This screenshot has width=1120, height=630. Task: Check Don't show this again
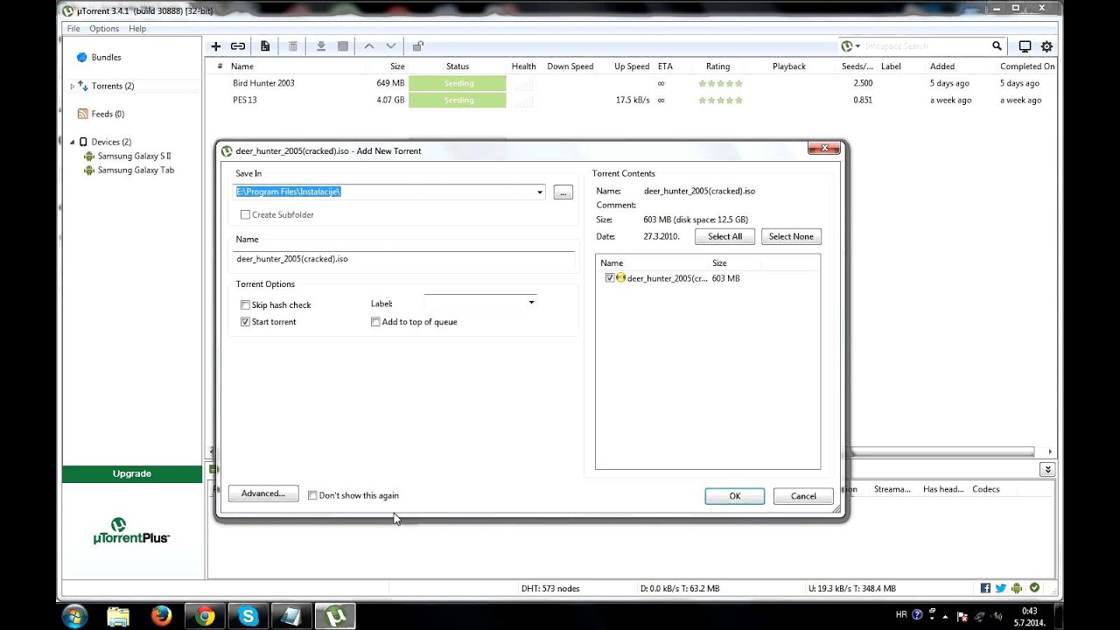[x=312, y=495]
